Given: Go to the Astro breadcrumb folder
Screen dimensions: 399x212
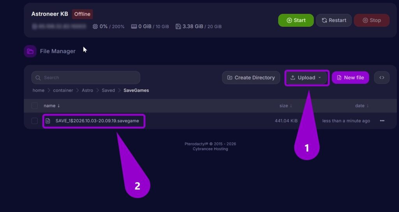Looking at the screenshot, I should [x=87, y=90].
